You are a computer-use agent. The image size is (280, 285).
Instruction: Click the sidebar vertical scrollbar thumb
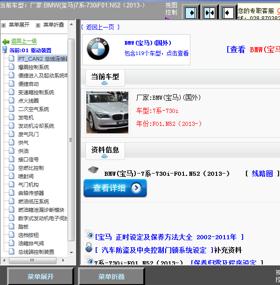[x=71, y=140]
